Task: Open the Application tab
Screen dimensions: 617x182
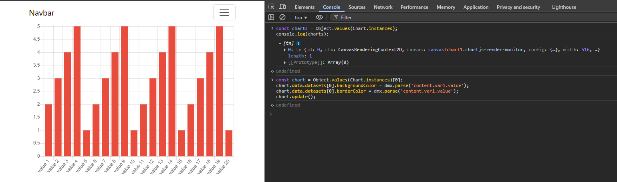Action: tap(476, 7)
